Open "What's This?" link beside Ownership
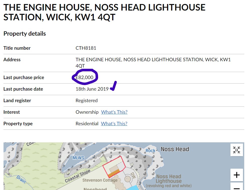248x190 pixels. [114, 112]
